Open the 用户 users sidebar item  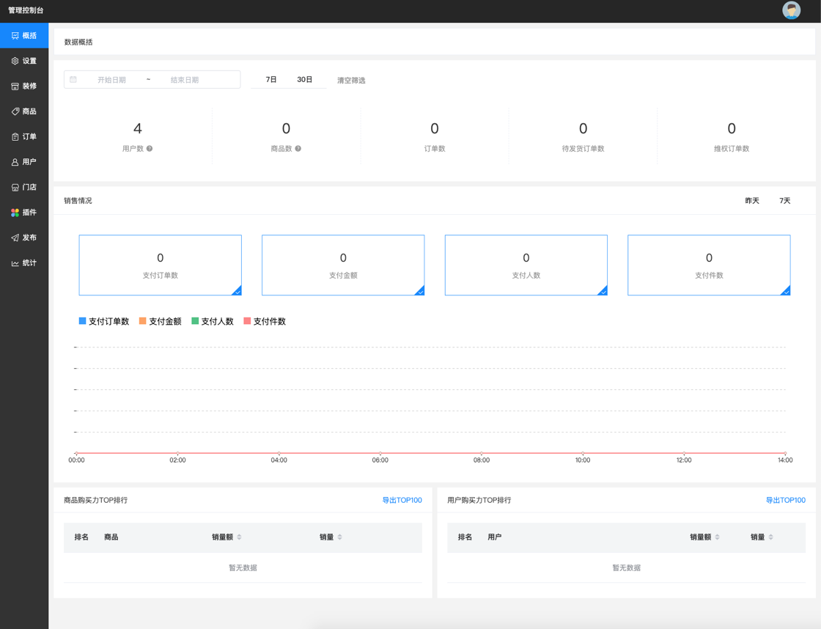(x=24, y=162)
